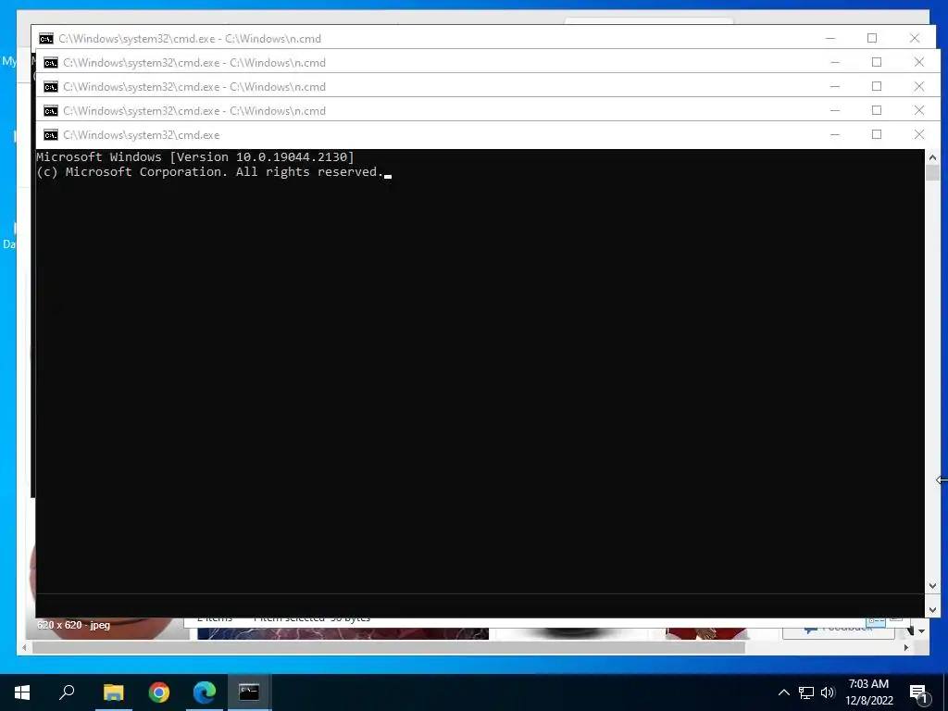Show hidden system tray icons

tap(783, 692)
